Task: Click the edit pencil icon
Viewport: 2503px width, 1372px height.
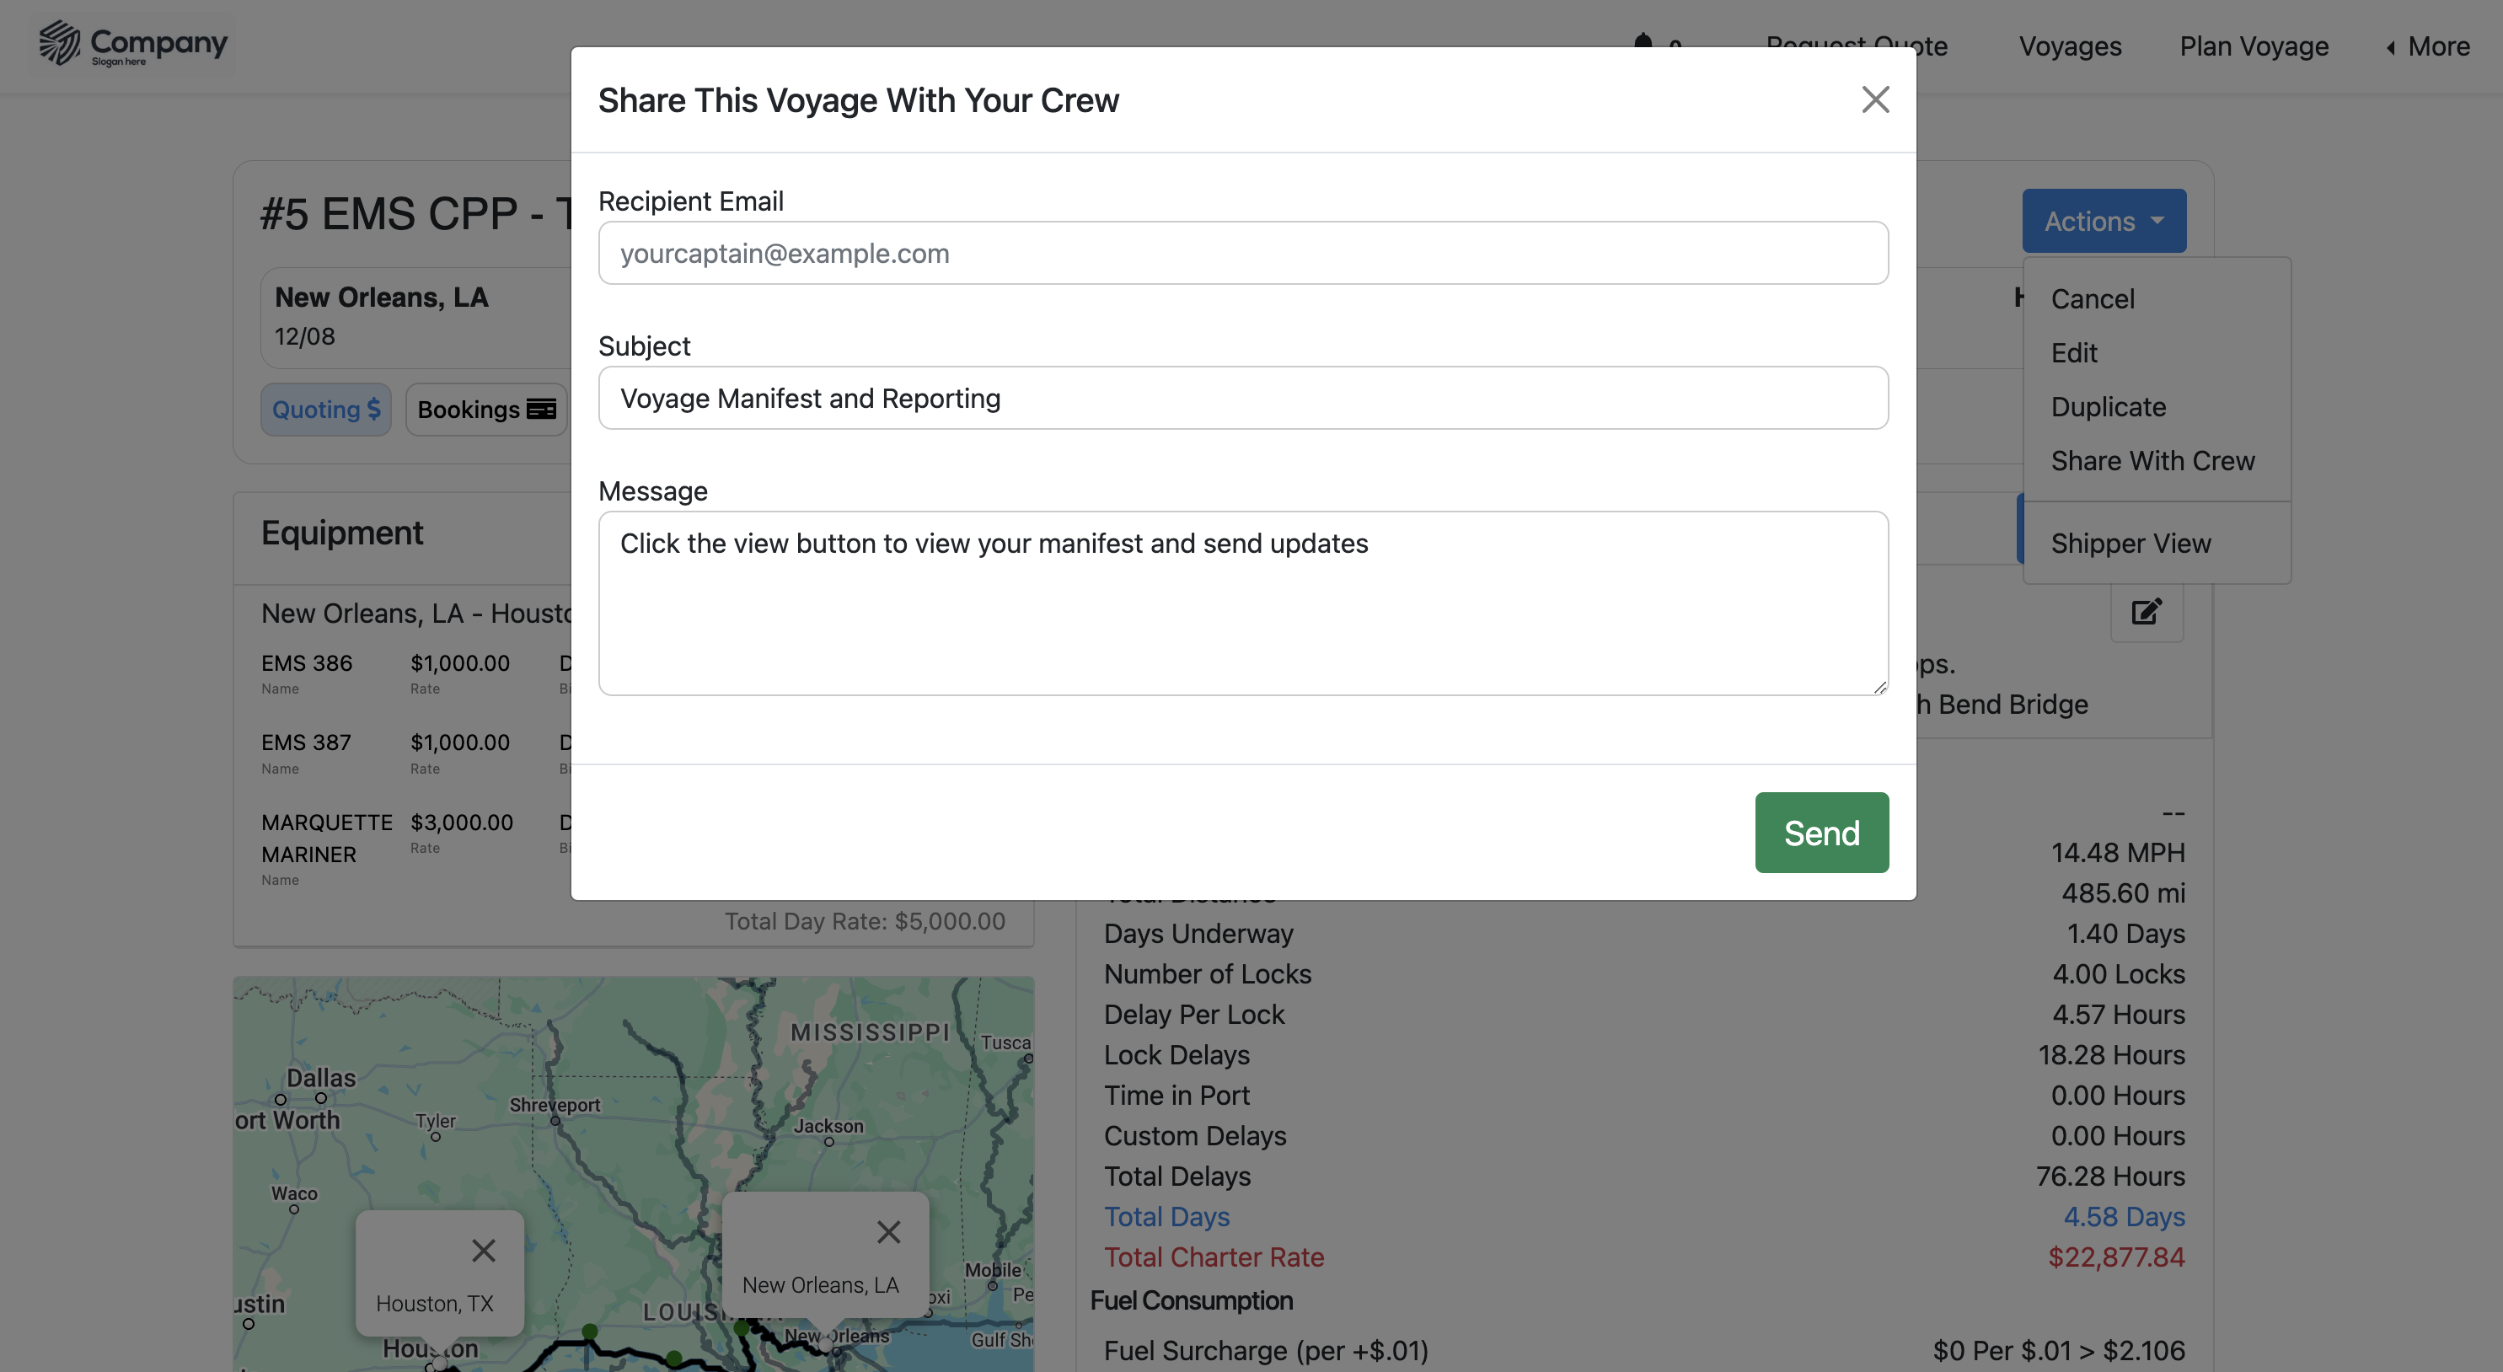Action: pos(2147,611)
